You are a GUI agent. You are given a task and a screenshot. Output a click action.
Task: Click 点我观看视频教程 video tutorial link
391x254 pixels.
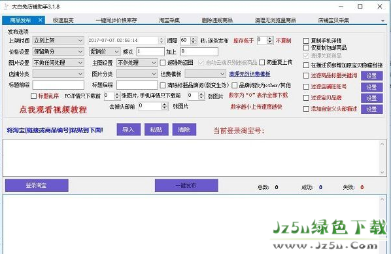tap(53, 109)
